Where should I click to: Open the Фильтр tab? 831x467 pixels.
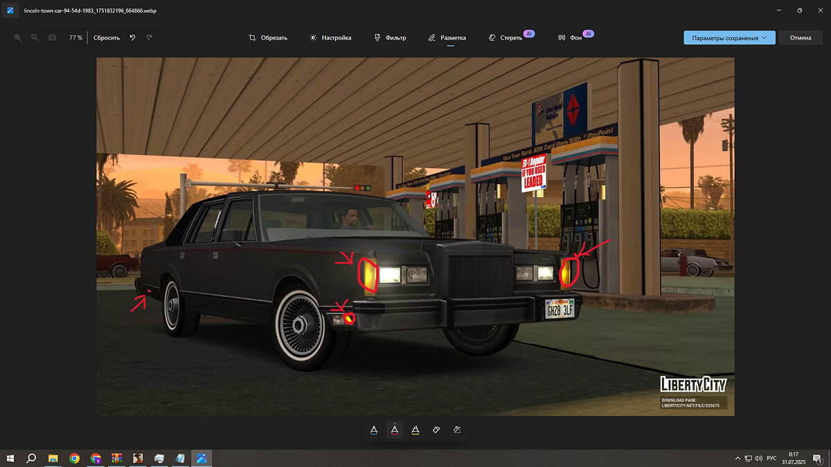tap(390, 37)
